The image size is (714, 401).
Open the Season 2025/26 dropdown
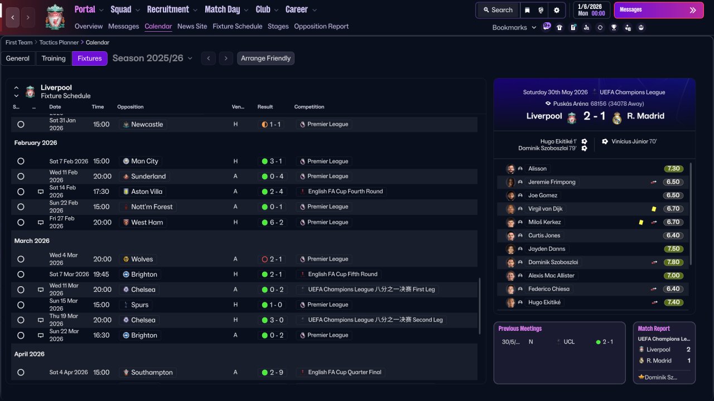152,58
